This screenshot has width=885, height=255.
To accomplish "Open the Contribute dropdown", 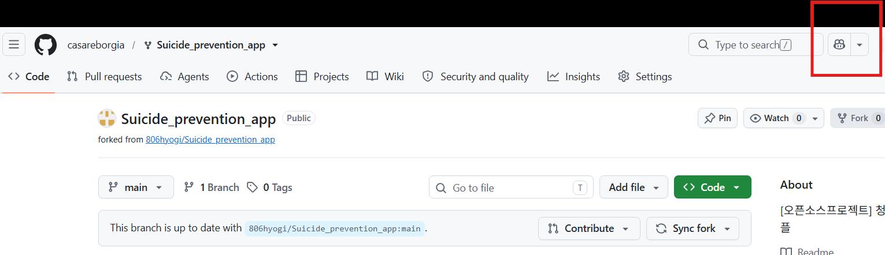I will [x=589, y=228].
